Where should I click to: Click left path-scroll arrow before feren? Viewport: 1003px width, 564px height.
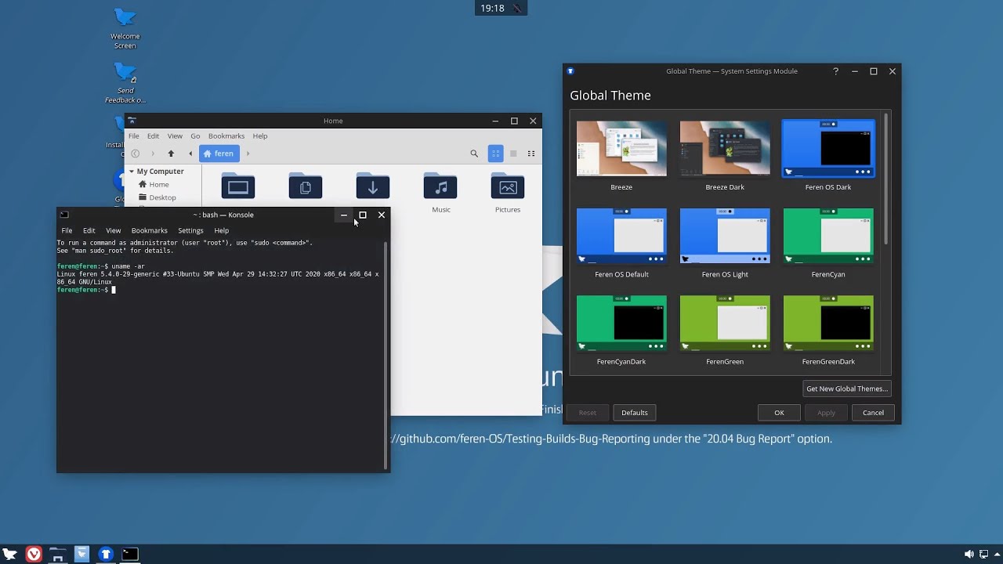pos(190,154)
